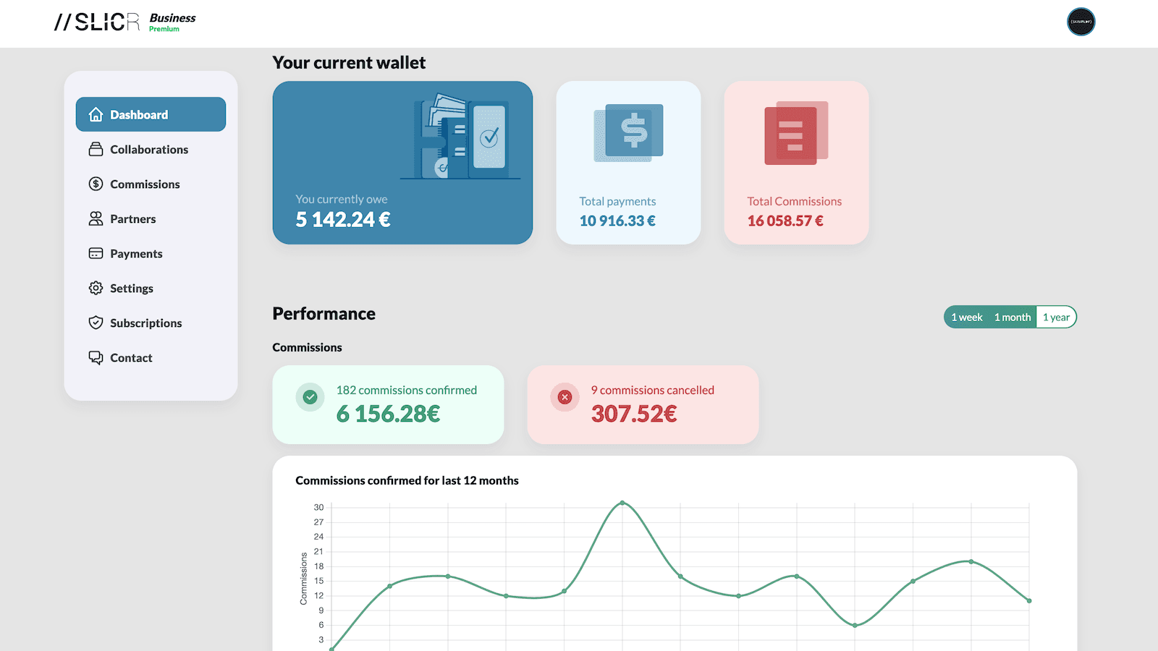Open the Total payments card
This screenshot has width=1158, height=651.
[628, 163]
